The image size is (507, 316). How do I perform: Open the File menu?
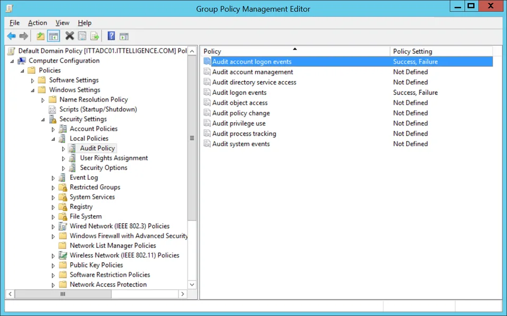coord(15,23)
